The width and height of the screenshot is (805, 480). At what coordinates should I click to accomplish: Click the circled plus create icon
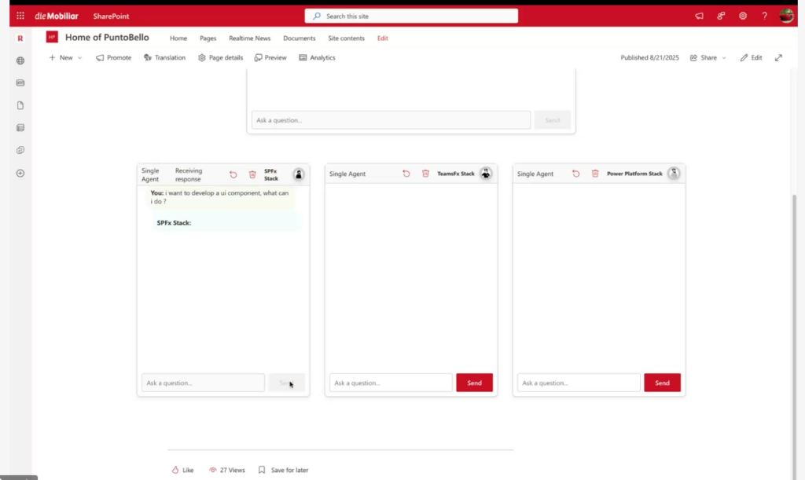pyautogui.click(x=20, y=174)
